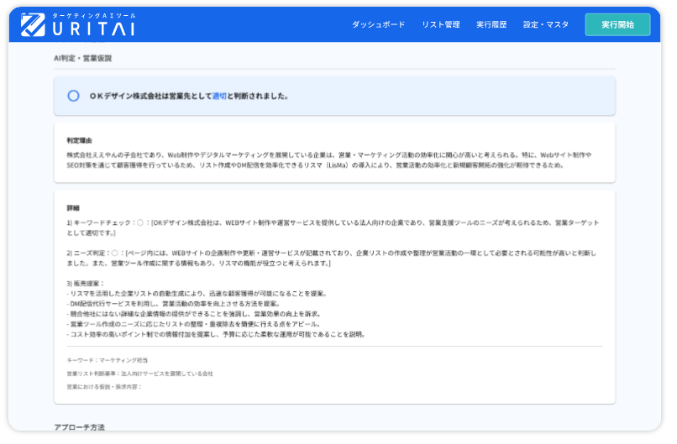Click the URITAI wordmark text
677x444 pixels.
pos(94,29)
